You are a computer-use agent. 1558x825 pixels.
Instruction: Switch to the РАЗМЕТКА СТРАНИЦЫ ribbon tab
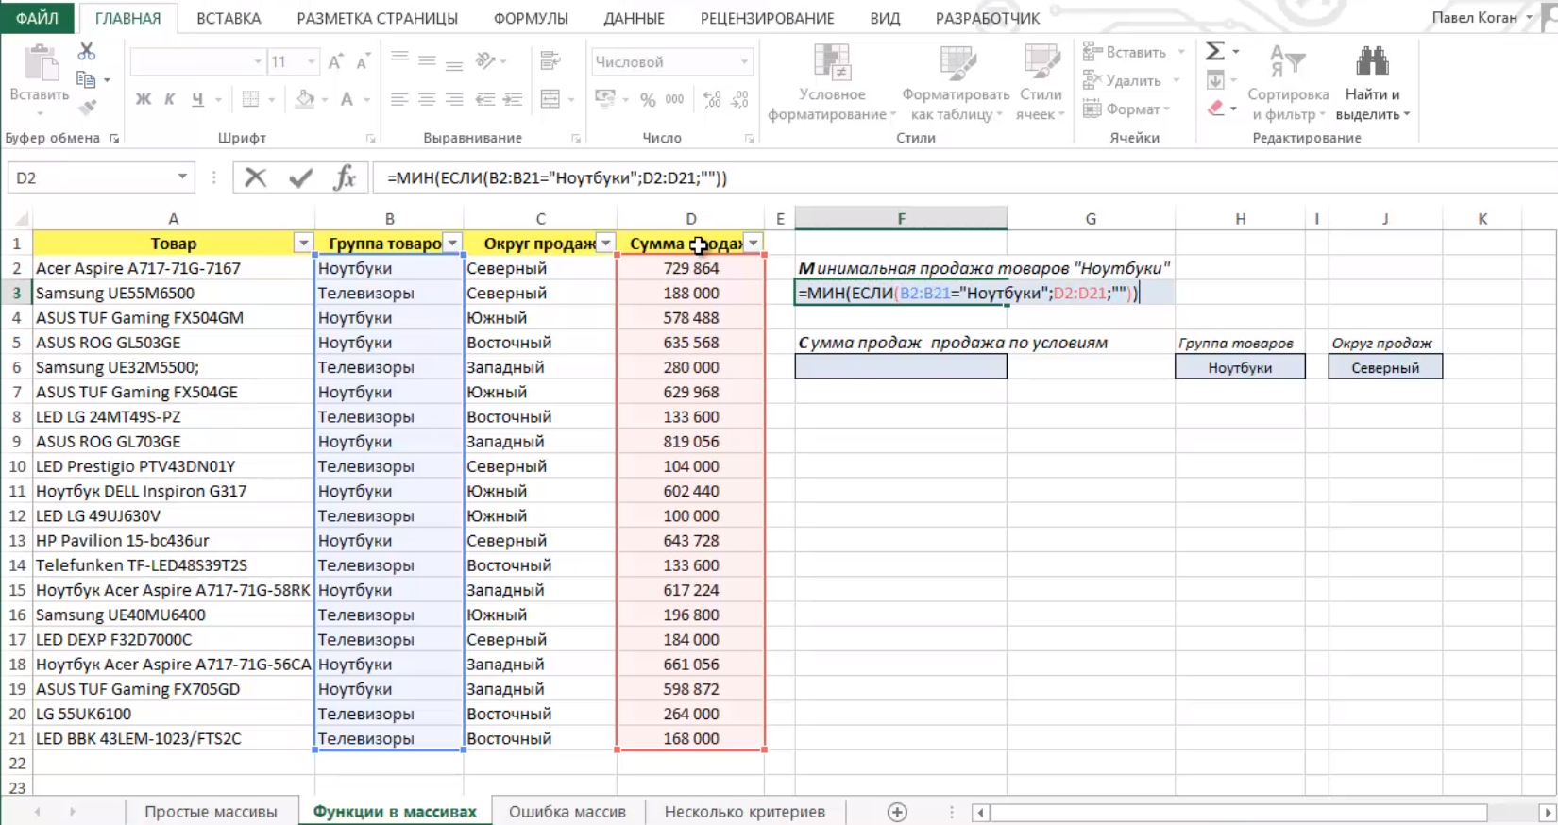[x=377, y=18]
